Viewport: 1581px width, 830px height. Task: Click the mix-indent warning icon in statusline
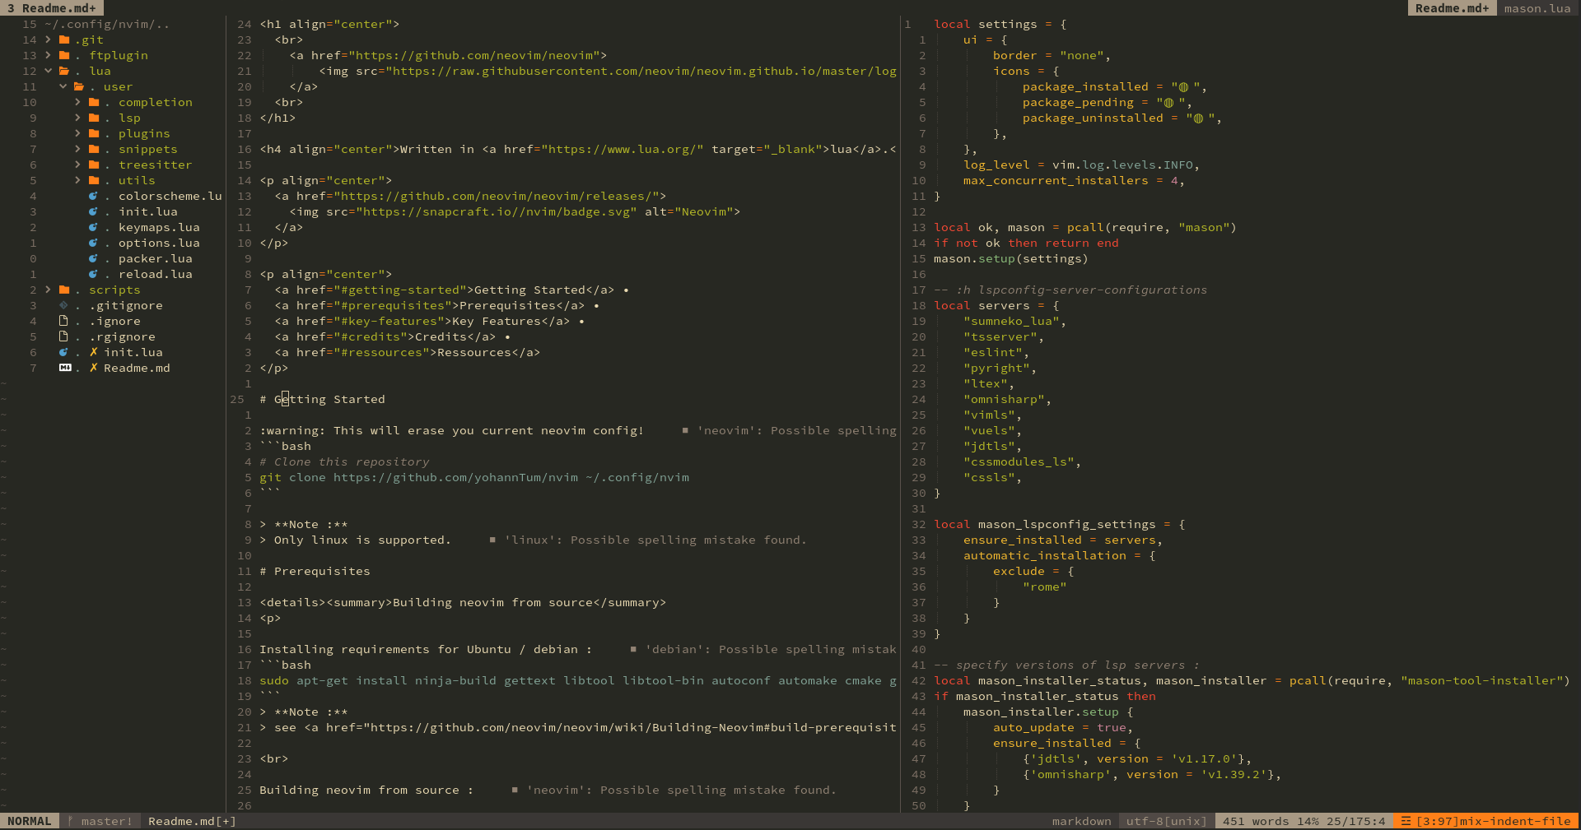point(1406,821)
